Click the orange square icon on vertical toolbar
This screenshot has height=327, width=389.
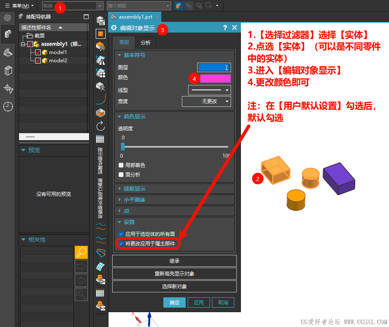click(x=101, y=34)
